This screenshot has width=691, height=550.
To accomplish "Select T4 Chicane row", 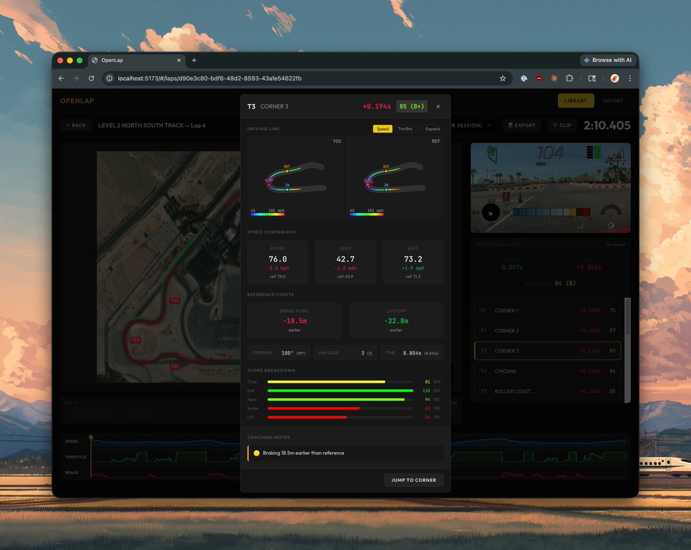I will click(547, 371).
